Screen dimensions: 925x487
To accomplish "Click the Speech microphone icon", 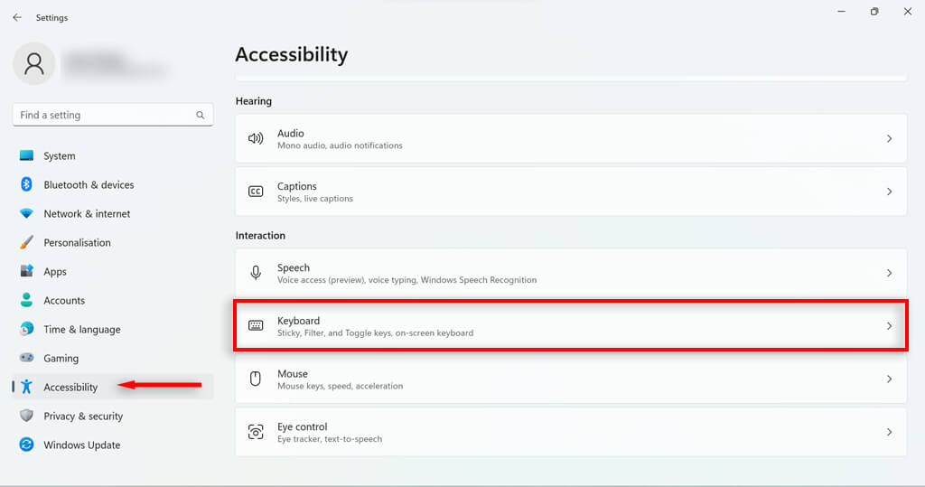I will [x=256, y=273].
